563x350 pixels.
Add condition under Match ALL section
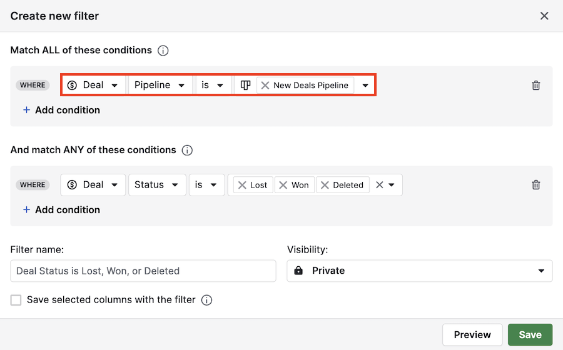(61, 110)
